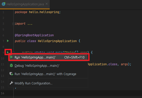Open Modify Run Configuration... entry

pyautogui.click(x=48, y=83)
